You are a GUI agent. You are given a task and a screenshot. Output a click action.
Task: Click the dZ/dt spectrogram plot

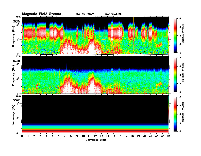(95, 114)
